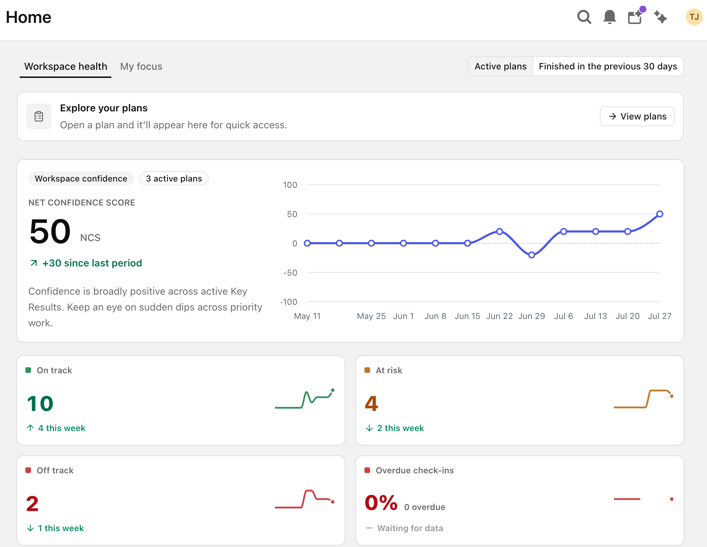707x547 pixels.
Task: Click the 3 active plans chip
Action: click(x=174, y=178)
